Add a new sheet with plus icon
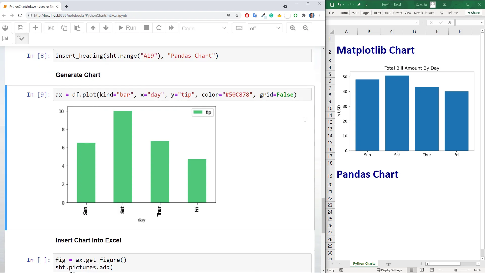The height and width of the screenshot is (273, 485). point(389,264)
